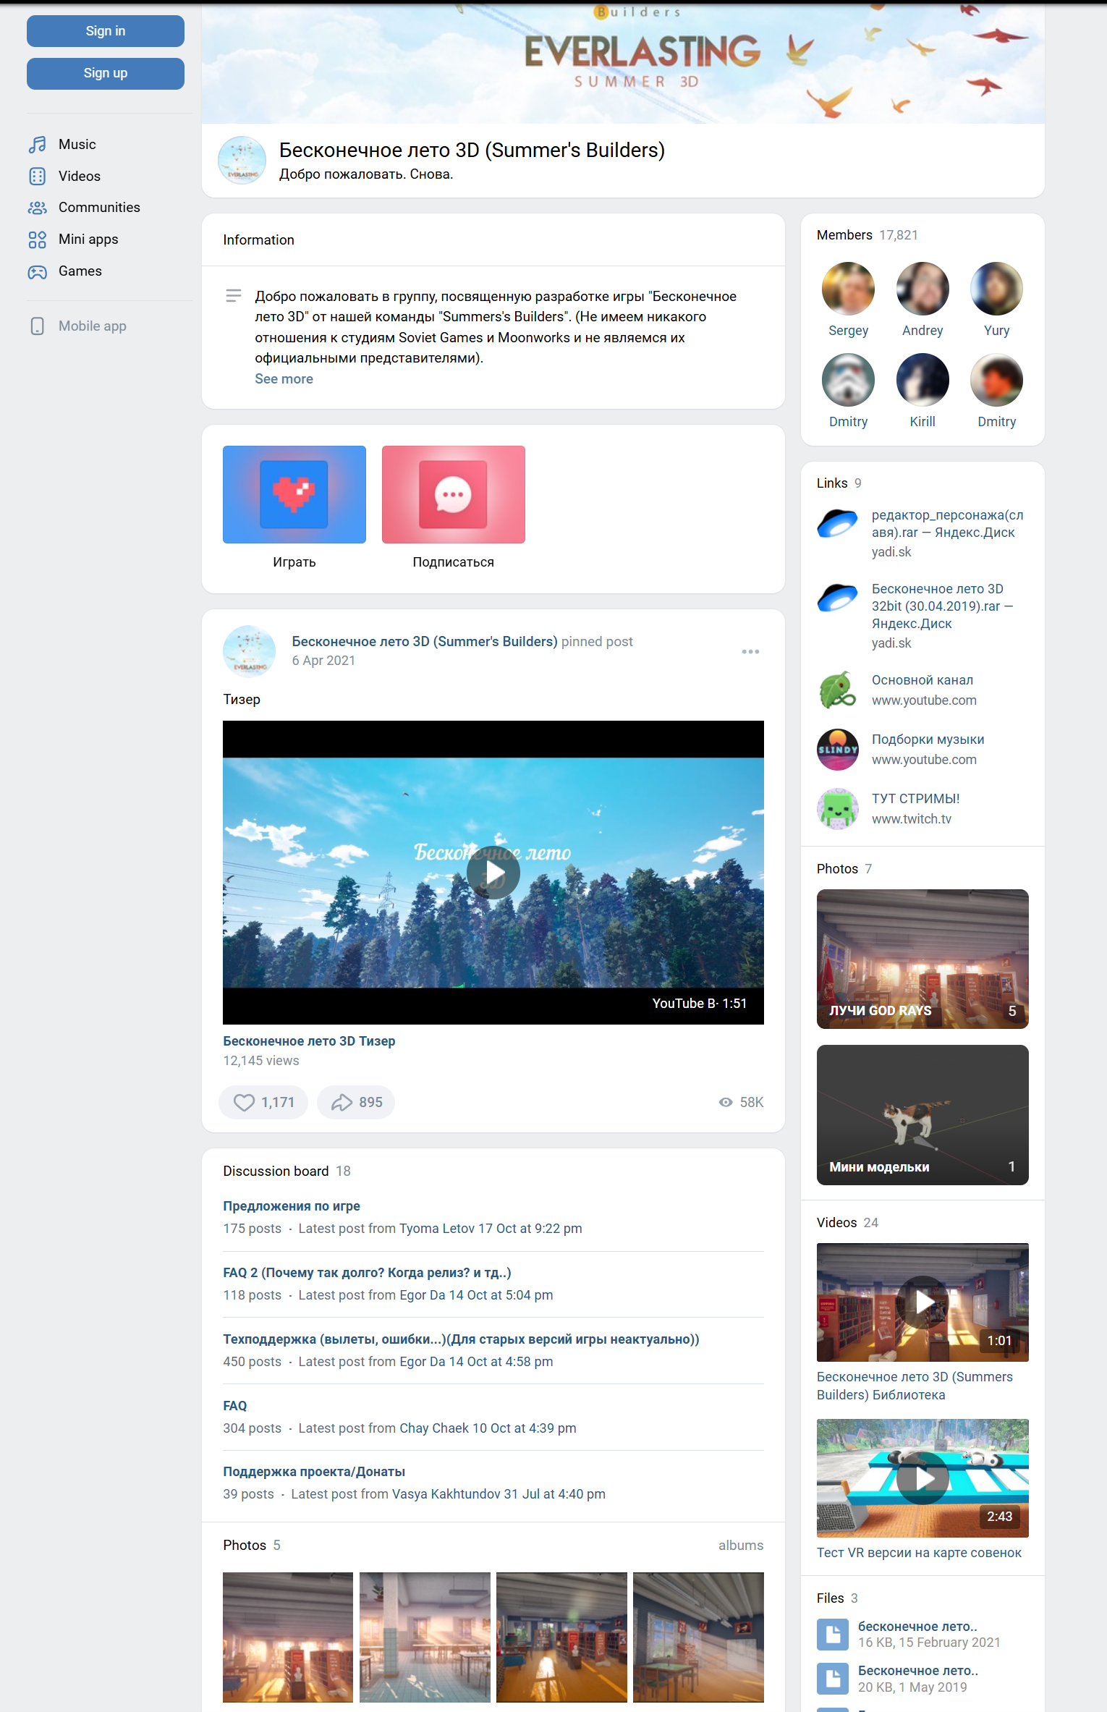Open the Мини модельки photo album
Viewport: 1107px width, 1712px height.
[x=922, y=1115]
